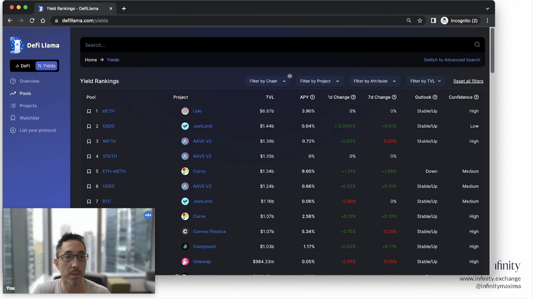533x299 pixels.
Task: Click the 9.60% APY value
Action: (x=308, y=171)
